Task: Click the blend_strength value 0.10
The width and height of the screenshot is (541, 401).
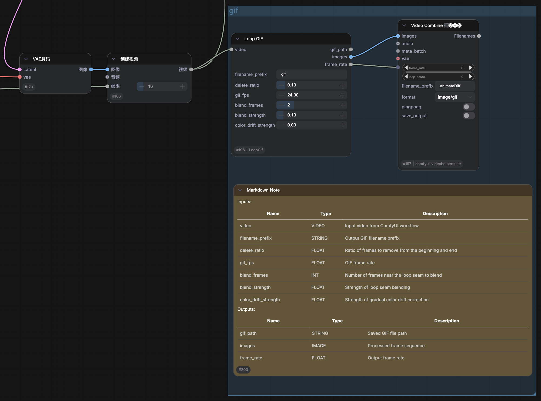Action: [292, 115]
